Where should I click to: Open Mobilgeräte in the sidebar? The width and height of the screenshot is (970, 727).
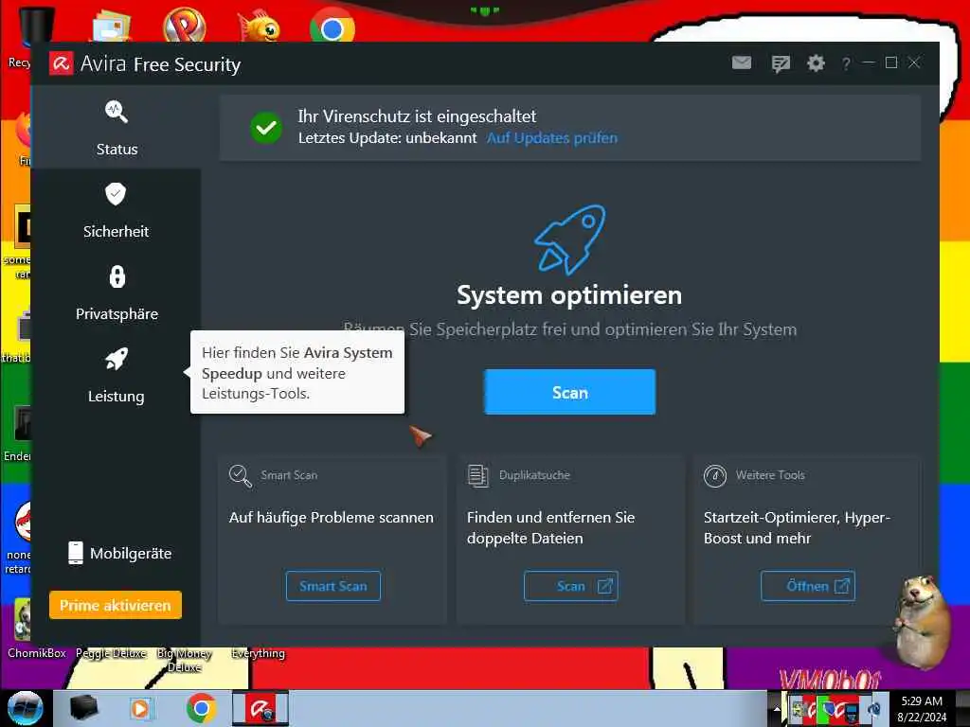120,553
